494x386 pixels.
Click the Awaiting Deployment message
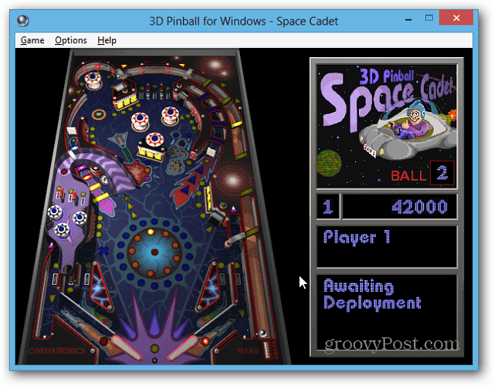[372, 295]
